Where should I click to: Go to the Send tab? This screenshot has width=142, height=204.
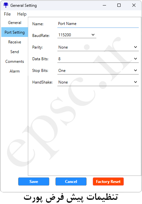click(15, 52)
